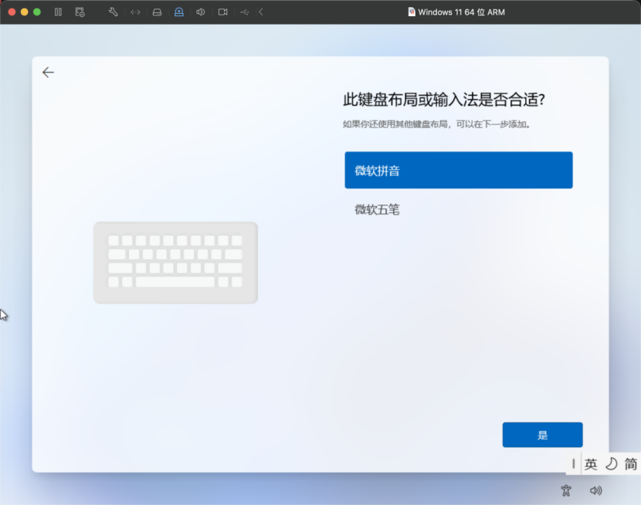This screenshot has height=505, width=641.
Task: Open VM settings wrench icon
Action: pos(114,12)
